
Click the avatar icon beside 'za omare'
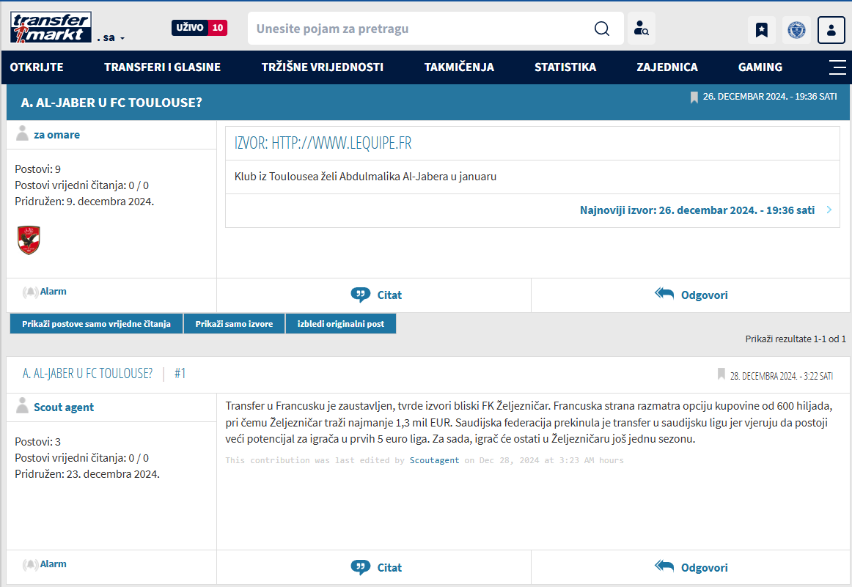pos(22,133)
